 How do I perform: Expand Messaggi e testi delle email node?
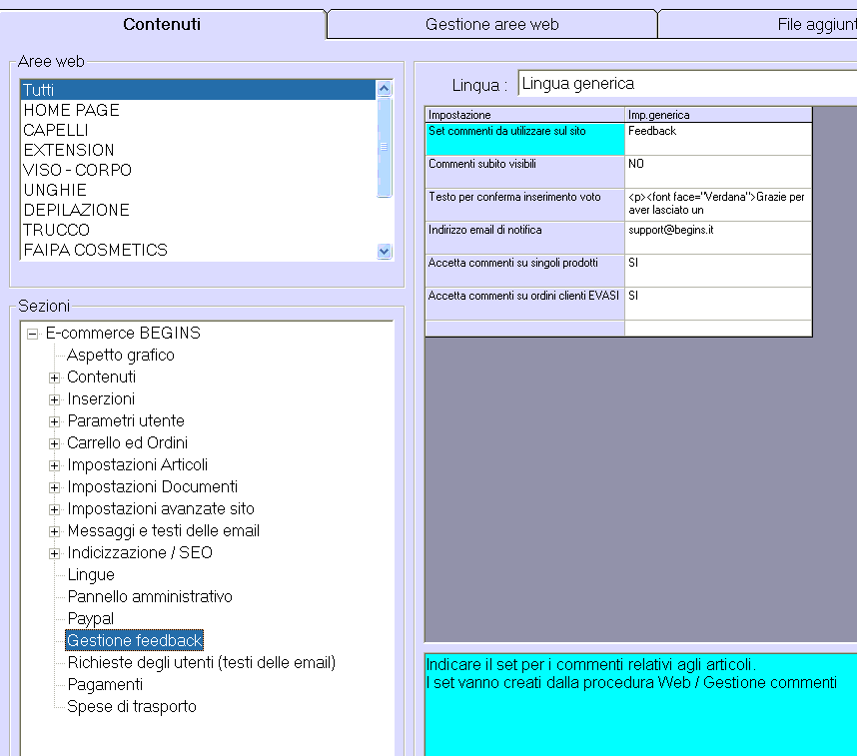[x=54, y=531]
